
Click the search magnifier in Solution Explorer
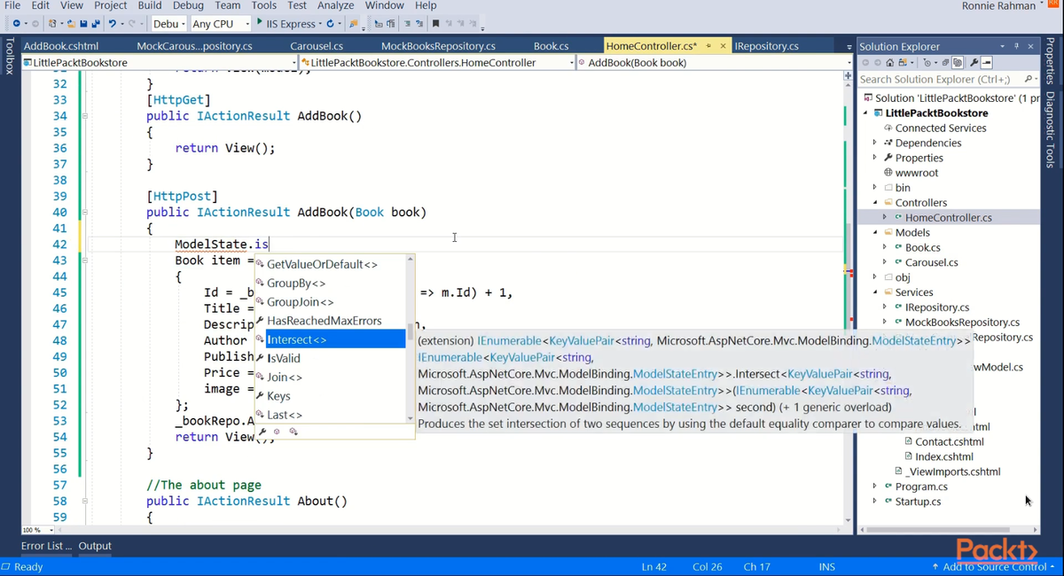pyautogui.click(x=1029, y=79)
